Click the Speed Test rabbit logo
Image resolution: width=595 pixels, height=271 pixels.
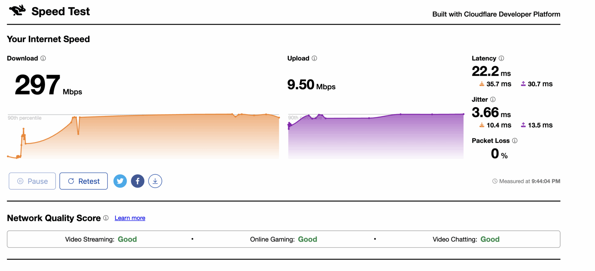coord(17,11)
